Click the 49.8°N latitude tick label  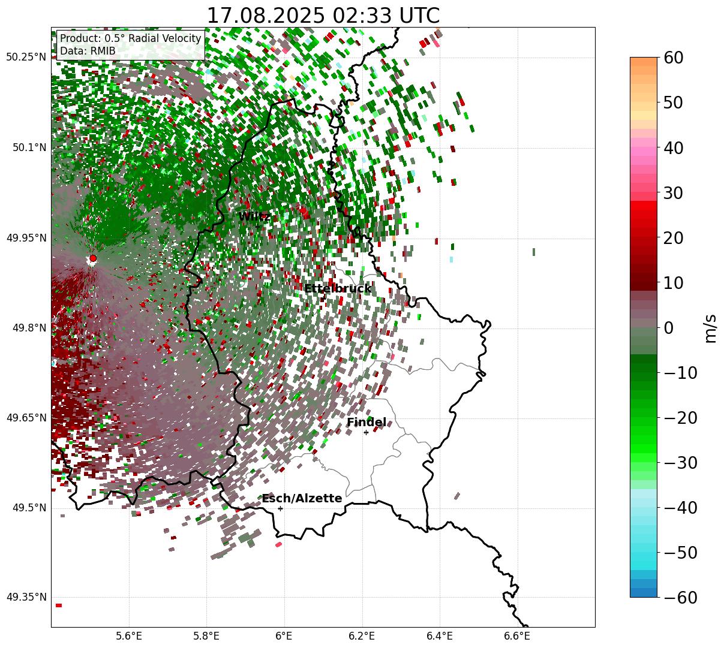tap(29, 328)
